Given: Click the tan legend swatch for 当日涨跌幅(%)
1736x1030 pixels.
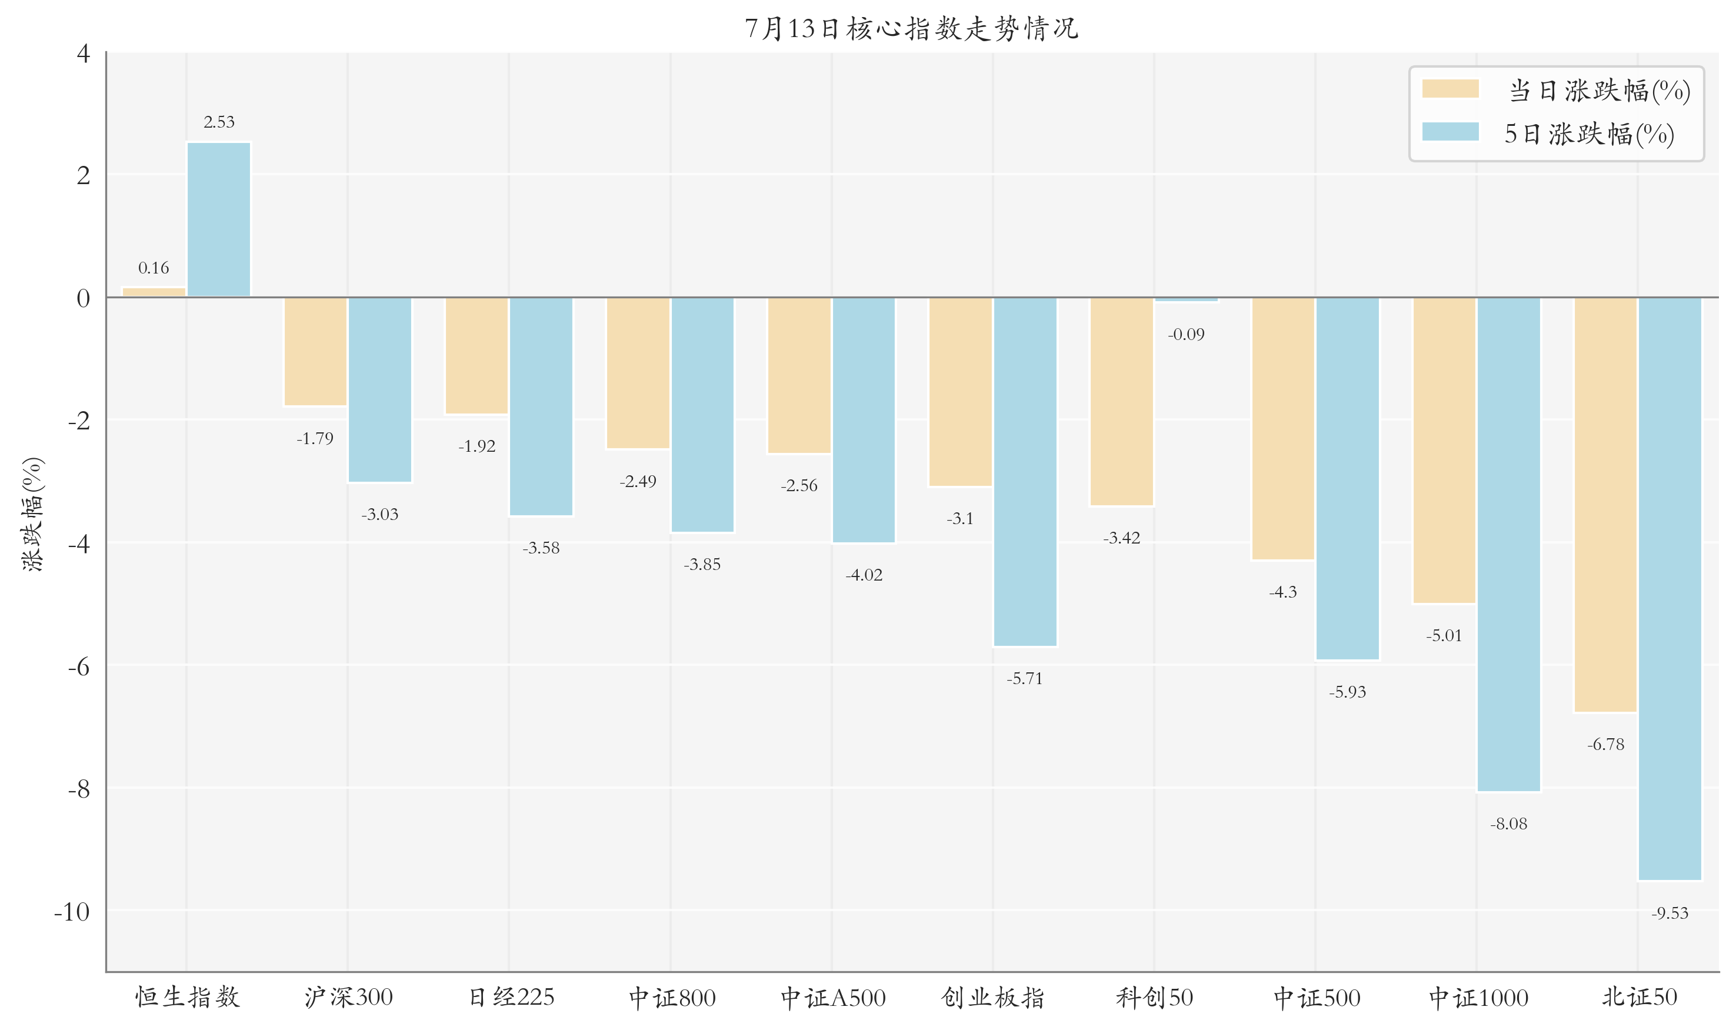Looking at the screenshot, I should pyautogui.click(x=1450, y=89).
